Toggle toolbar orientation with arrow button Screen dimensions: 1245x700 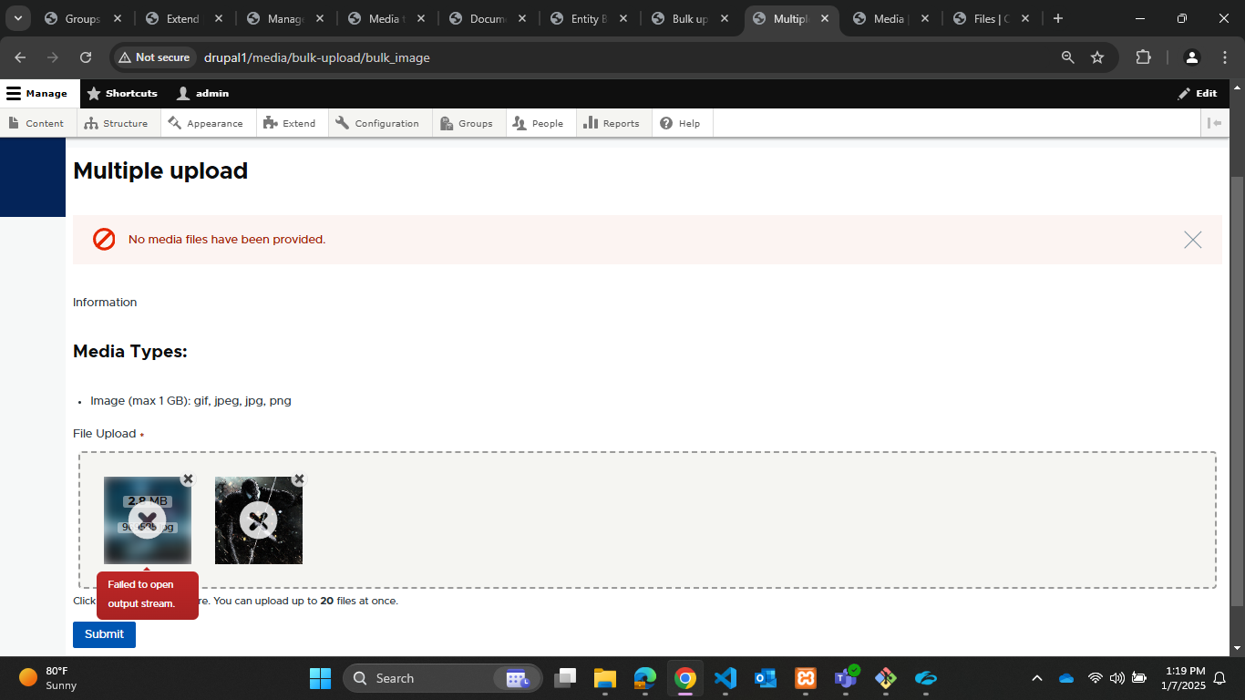(x=1214, y=123)
